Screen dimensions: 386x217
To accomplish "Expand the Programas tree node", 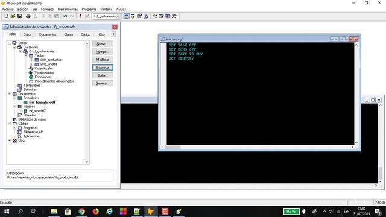I will point(14,128).
